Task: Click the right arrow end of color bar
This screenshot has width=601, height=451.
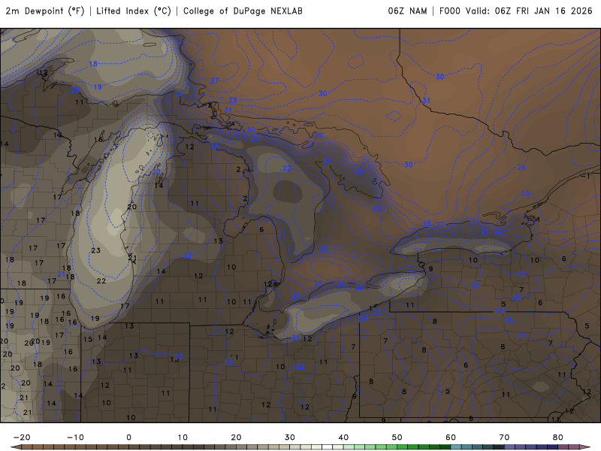Action: [x=586, y=447]
